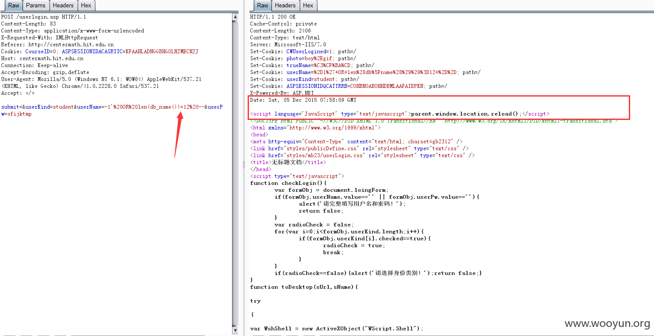Select the 'application/x-www-form-urlencoded' Content-Type line
654x336 pixels.
pos(72,31)
